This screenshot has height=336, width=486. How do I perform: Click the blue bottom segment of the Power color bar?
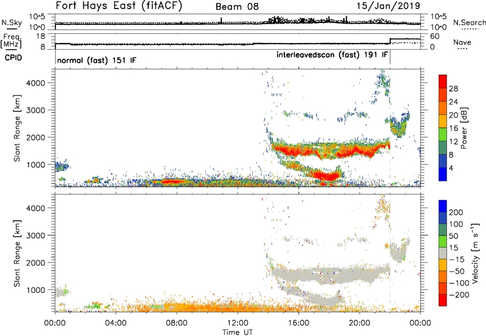tap(443, 174)
